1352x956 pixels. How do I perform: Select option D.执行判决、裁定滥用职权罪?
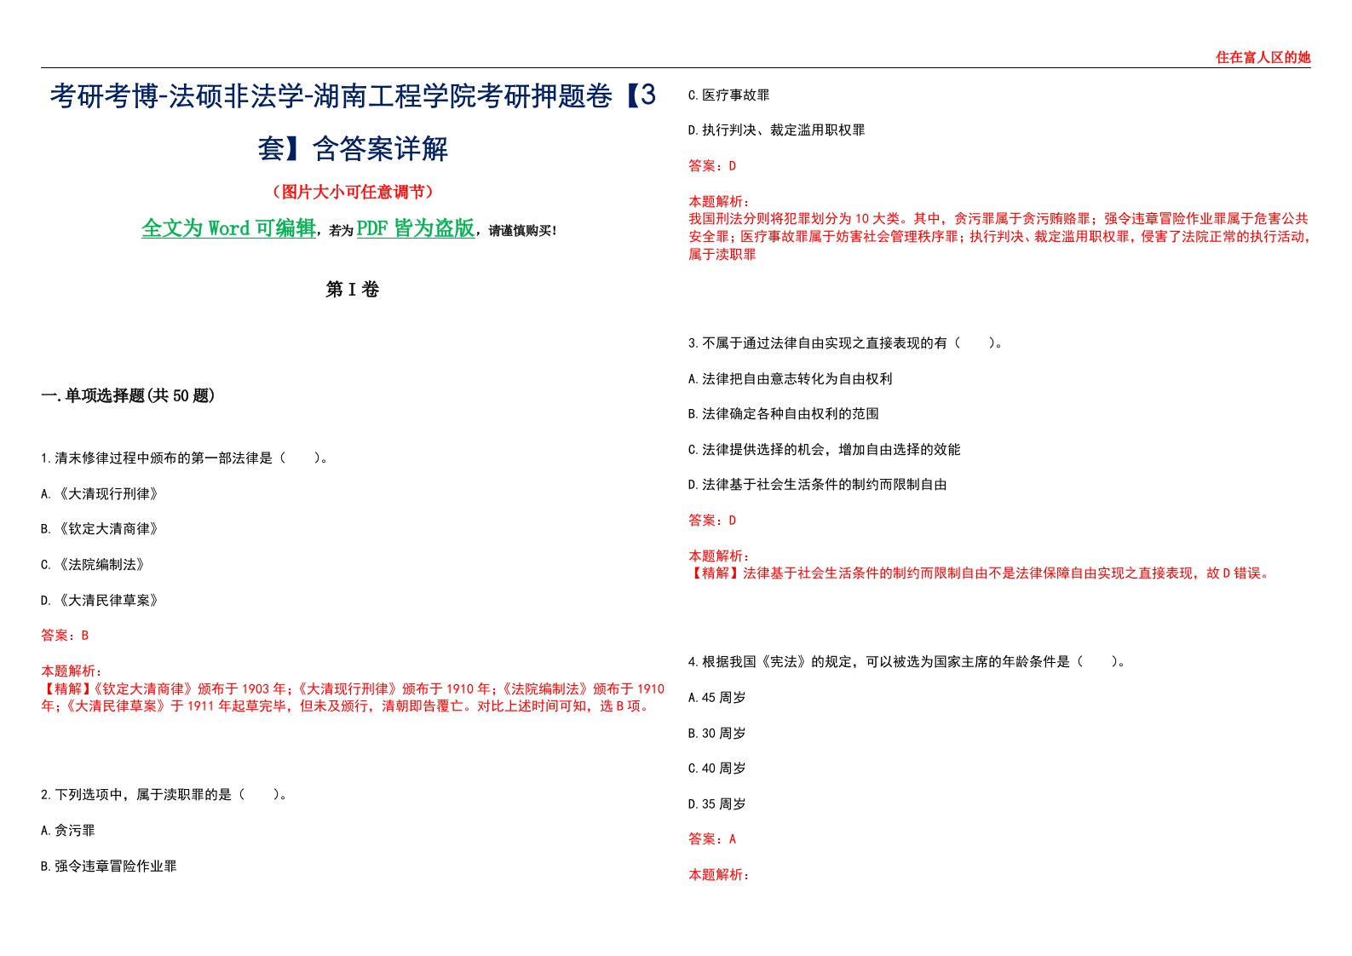(777, 130)
